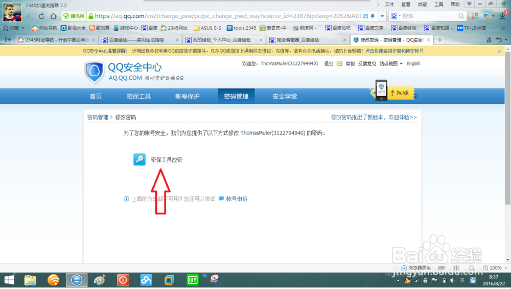Go to browser home page icon
Screen dimensions: 511x289
54,16
